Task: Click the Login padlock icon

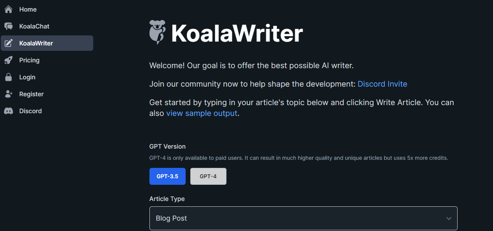Action: click(8, 77)
